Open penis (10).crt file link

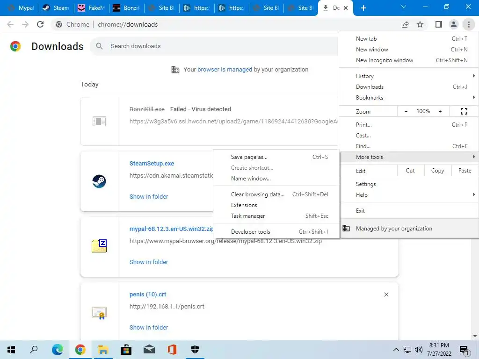click(x=148, y=294)
